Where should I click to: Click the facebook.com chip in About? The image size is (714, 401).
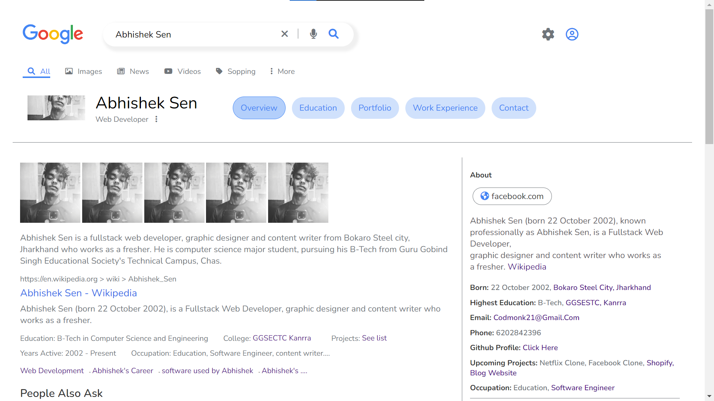(x=512, y=196)
